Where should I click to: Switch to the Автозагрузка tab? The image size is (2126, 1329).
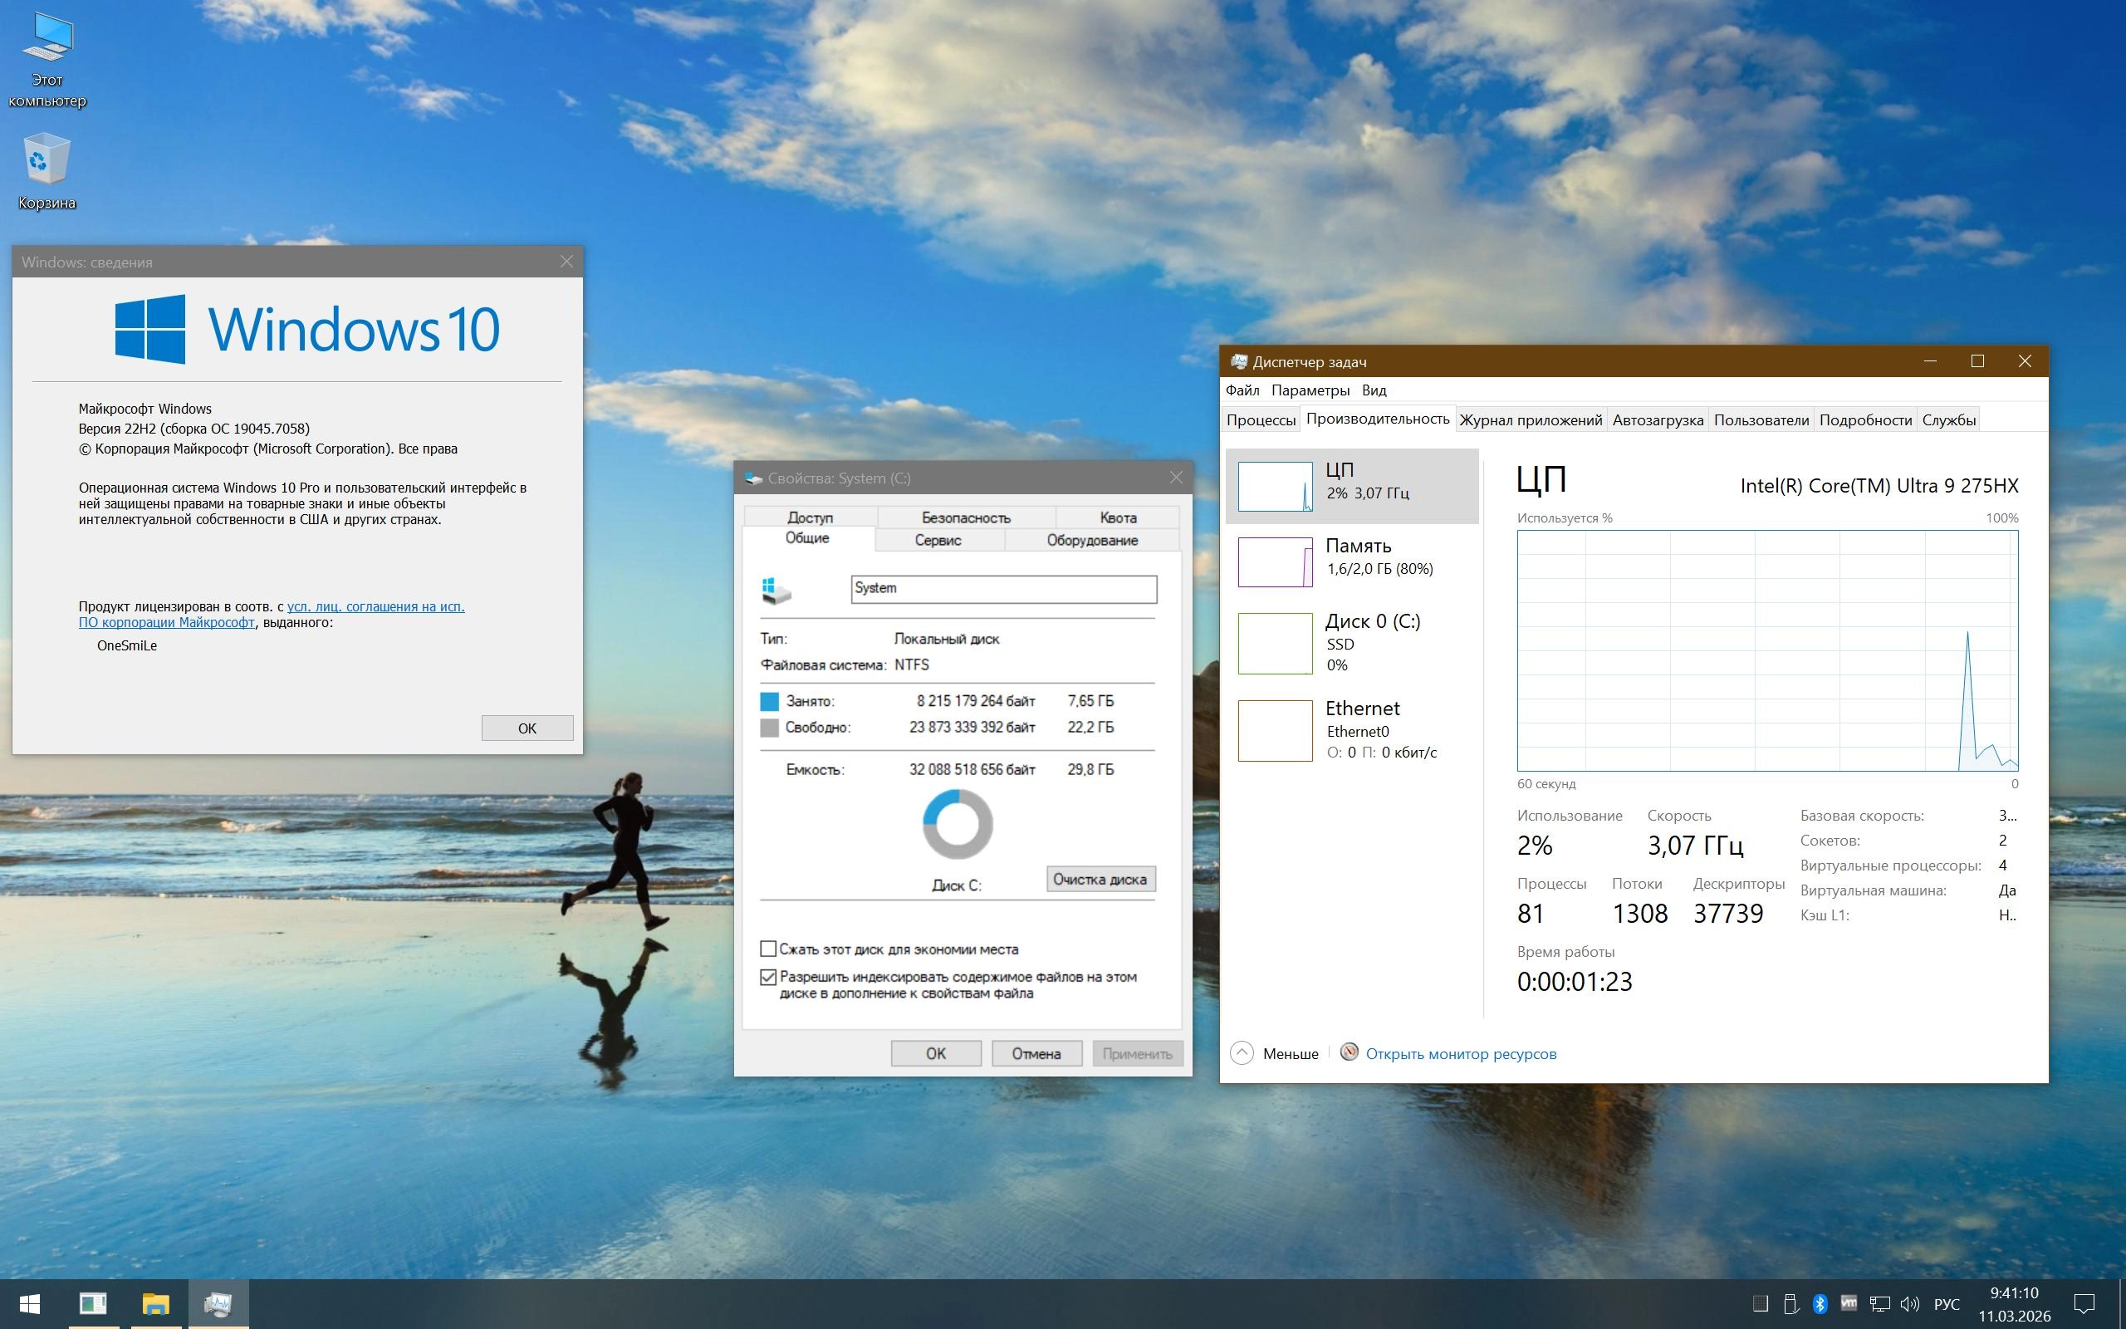(x=1657, y=420)
